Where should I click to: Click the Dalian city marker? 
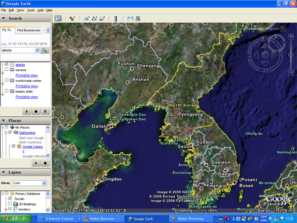pos(111,126)
